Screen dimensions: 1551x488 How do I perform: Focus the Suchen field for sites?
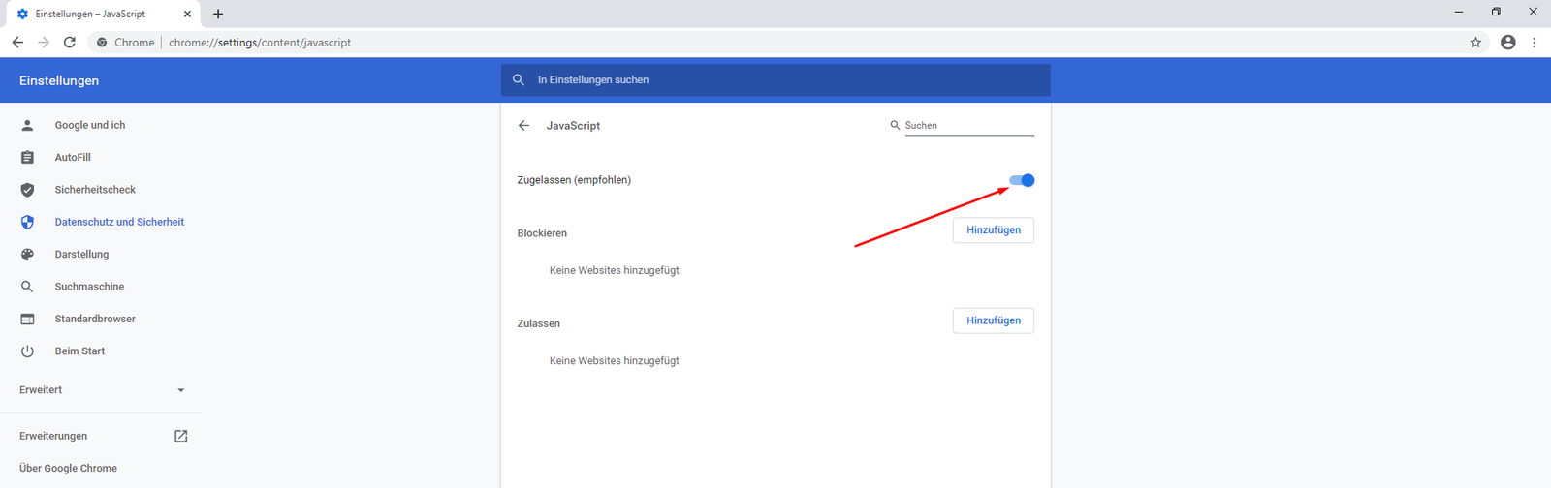pos(968,126)
